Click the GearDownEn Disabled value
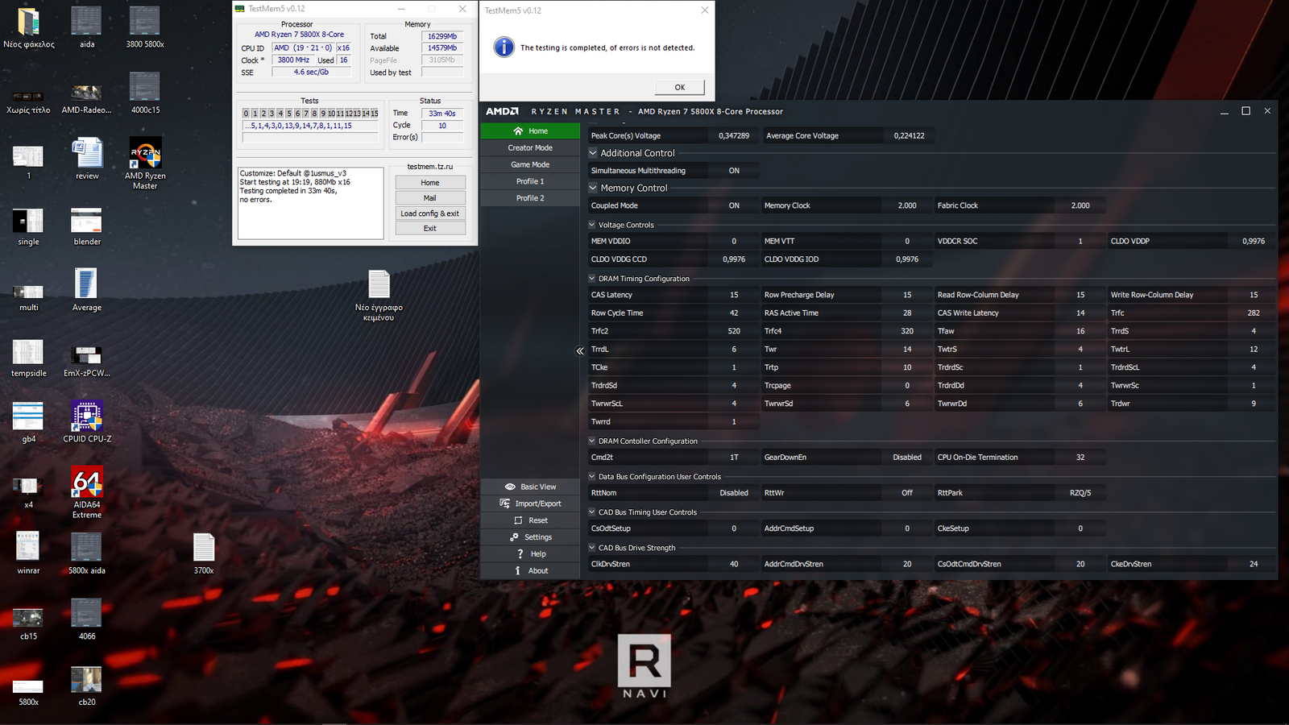1289x725 pixels. [x=907, y=458]
